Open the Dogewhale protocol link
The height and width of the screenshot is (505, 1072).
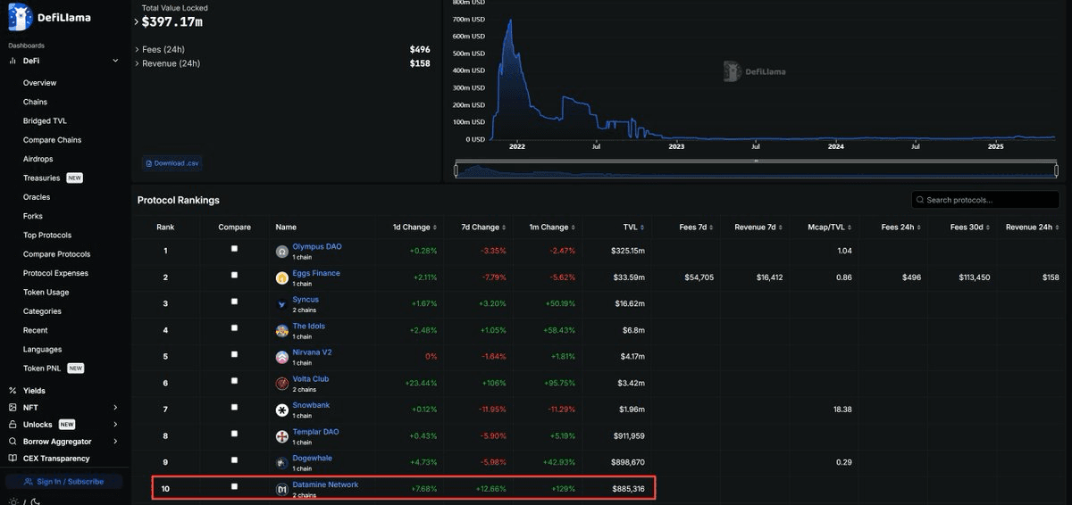(x=312, y=458)
